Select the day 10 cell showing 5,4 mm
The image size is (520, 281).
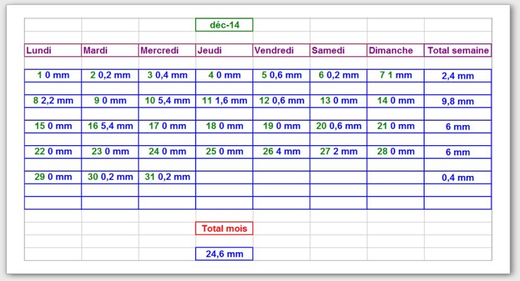click(x=167, y=101)
